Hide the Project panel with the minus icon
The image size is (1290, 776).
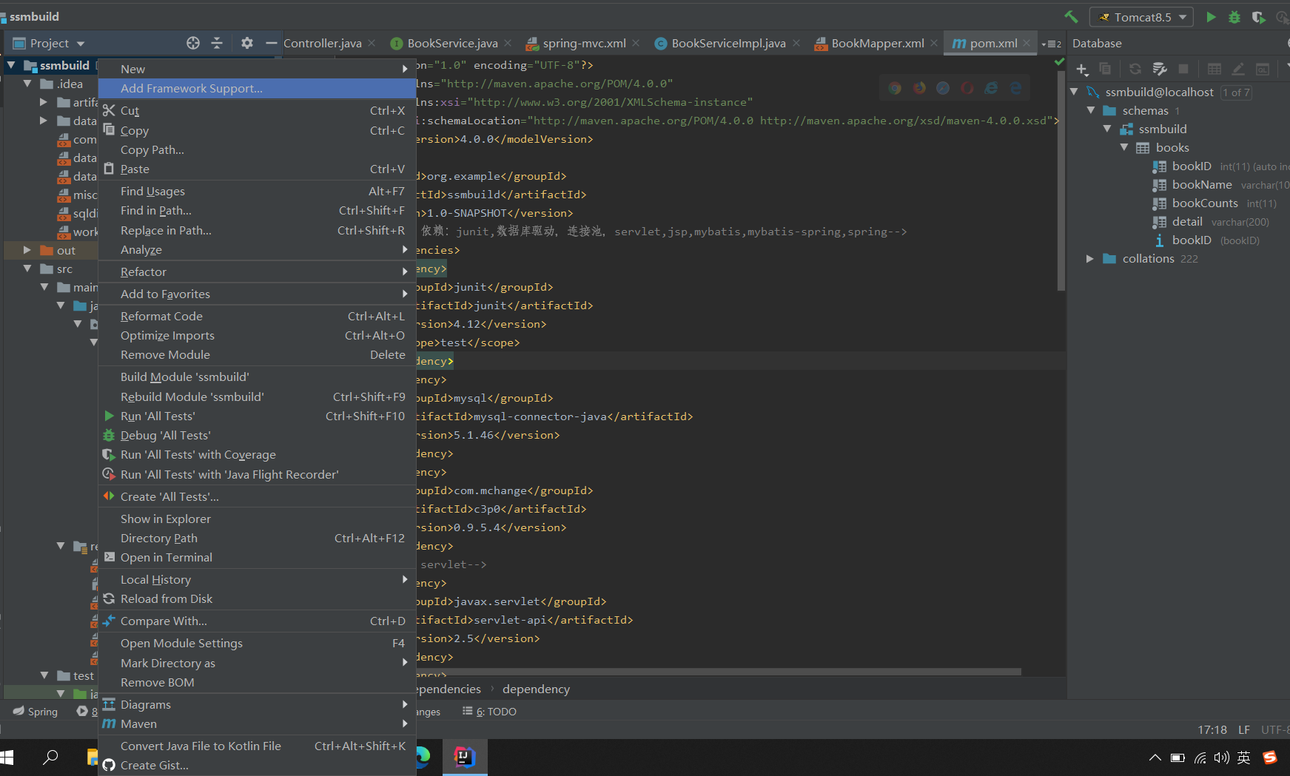click(271, 43)
